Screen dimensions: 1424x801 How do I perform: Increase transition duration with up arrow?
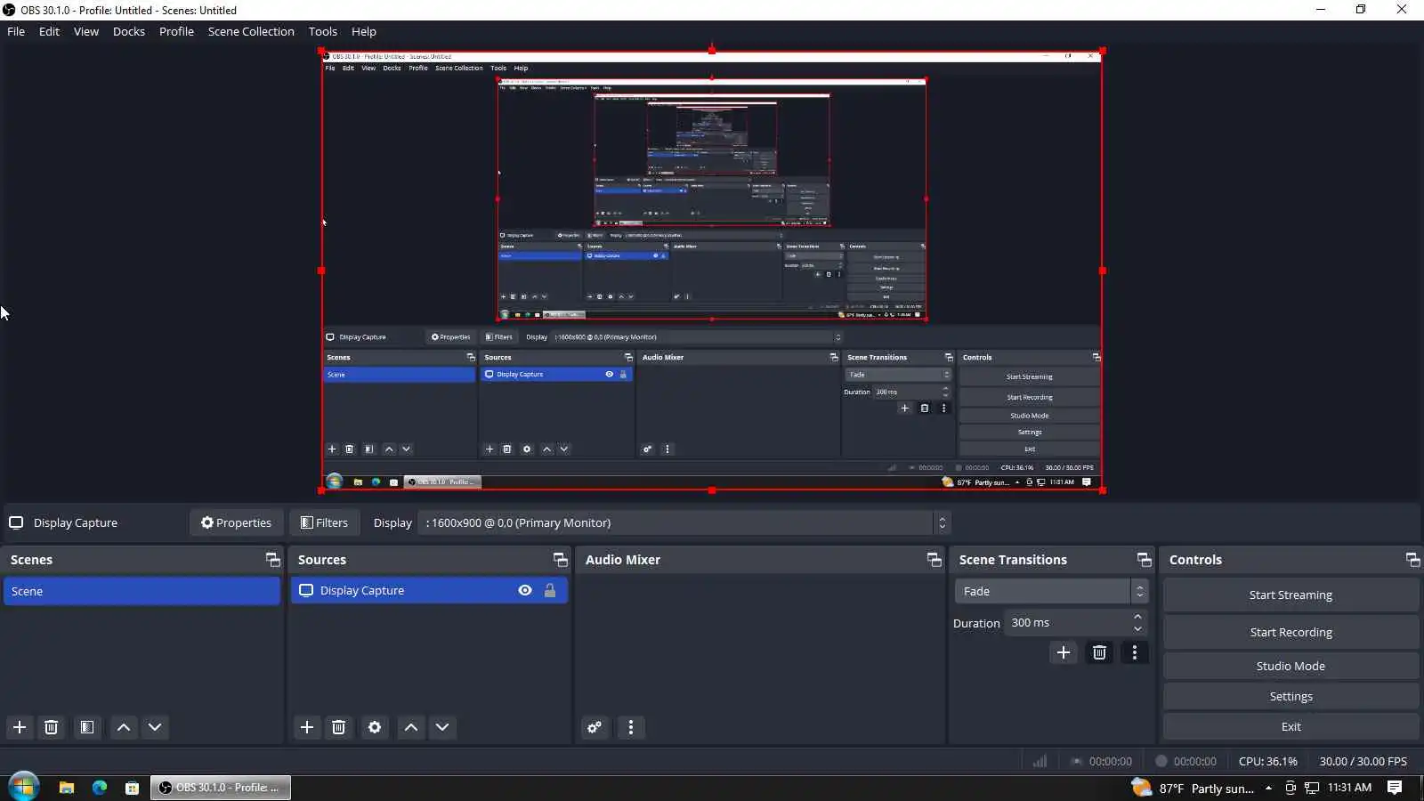1137,617
